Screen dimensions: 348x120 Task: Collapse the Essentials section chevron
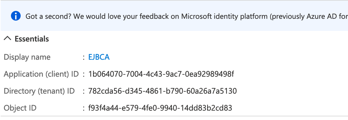click(x=8, y=39)
